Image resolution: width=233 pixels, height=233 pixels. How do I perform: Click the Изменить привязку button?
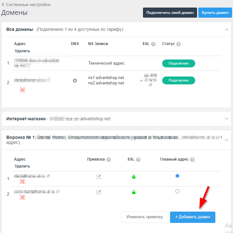click(145, 217)
